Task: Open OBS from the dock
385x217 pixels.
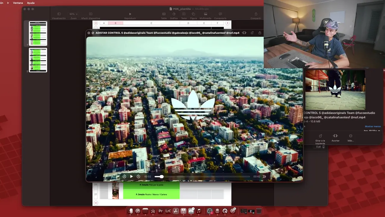Action: pos(210,211)
